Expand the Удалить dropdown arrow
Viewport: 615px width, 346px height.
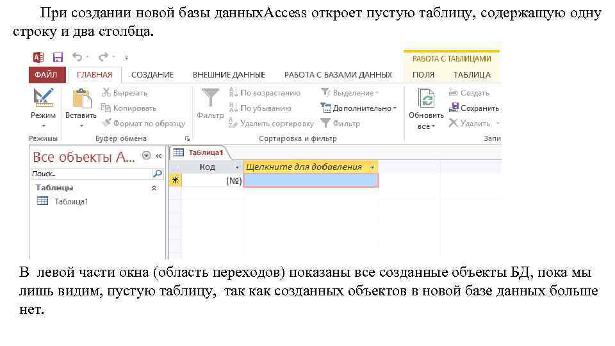pyautogui.click(x=498, y=124)
